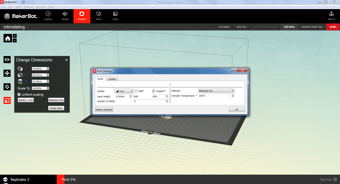Click the X axis cube icon

(x=20, y=69)
